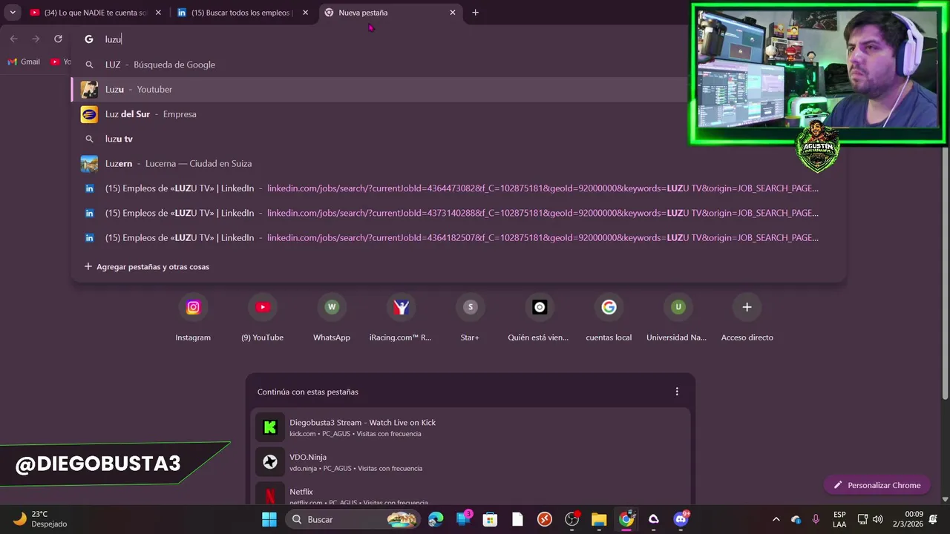950x534 pixels.
Task: Add a new shortcut via Acceso directo
Action: (x=747, y=318)
